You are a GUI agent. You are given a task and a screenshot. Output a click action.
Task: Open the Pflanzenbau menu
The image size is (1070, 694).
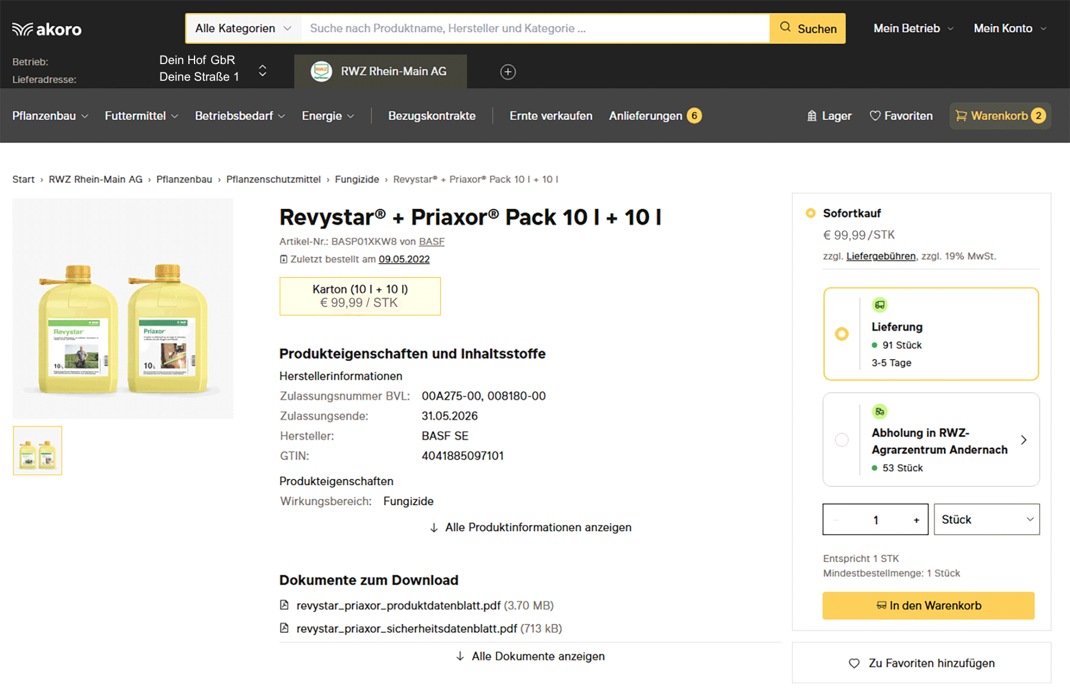(x=50, y=116)
